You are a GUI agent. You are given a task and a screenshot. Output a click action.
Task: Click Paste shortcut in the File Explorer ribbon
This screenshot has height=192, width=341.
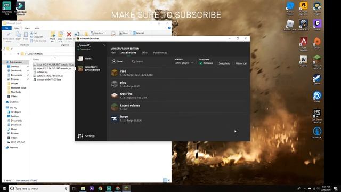(x=38, y=41)
